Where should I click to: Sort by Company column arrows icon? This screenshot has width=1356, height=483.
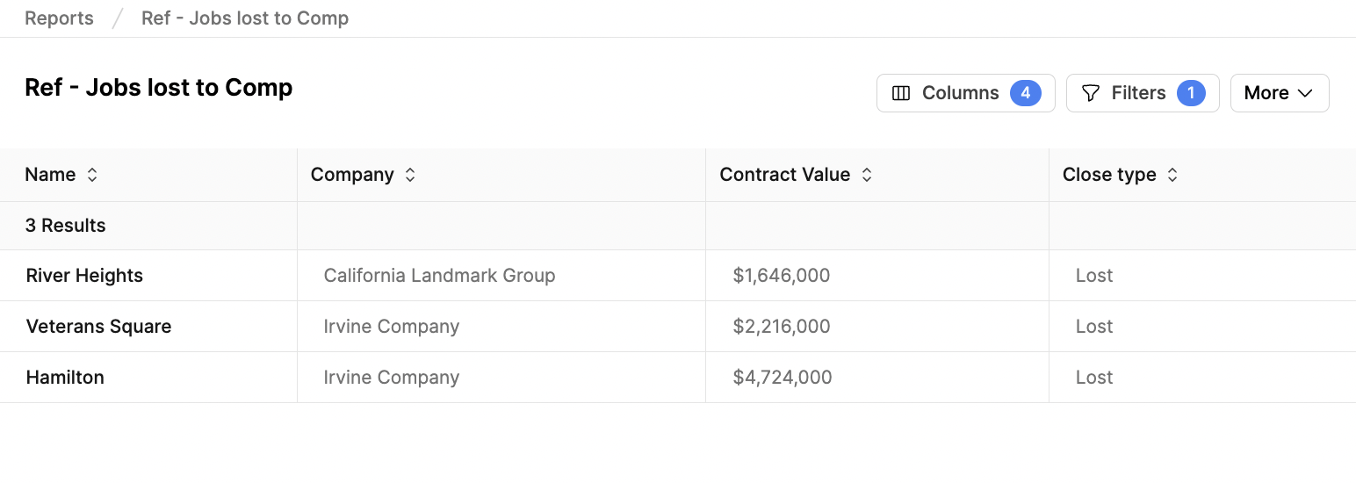click(409, 175)
